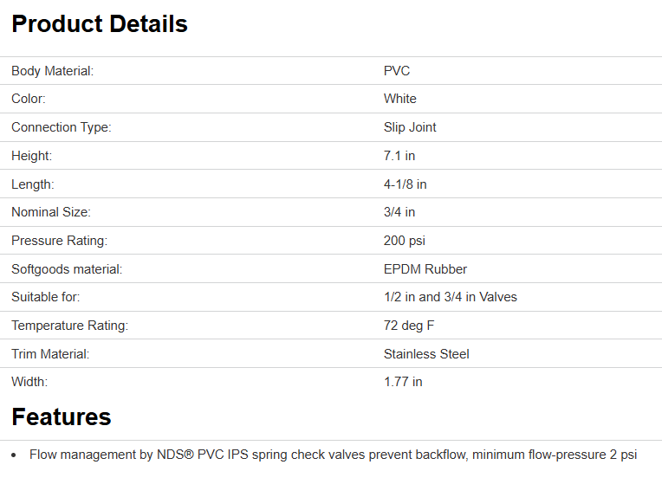The height and width of the screenshot is (497, 662).
Task: Select the 200 psi pressure rating value
Action: coord(405,241)
